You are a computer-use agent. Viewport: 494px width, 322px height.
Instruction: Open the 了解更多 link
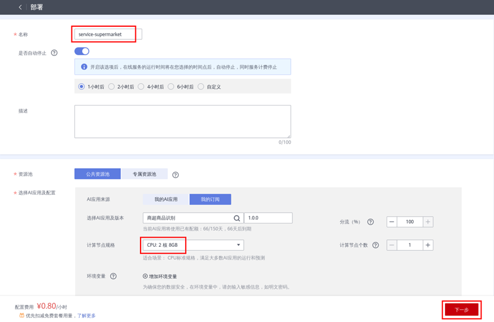[x=87, y=316]
